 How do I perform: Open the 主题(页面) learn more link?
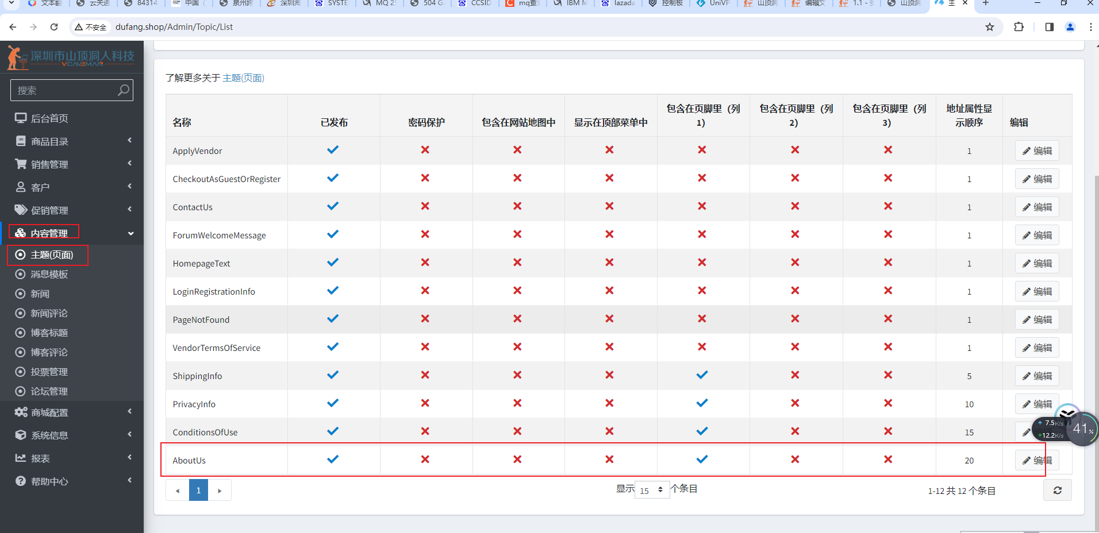243,78
